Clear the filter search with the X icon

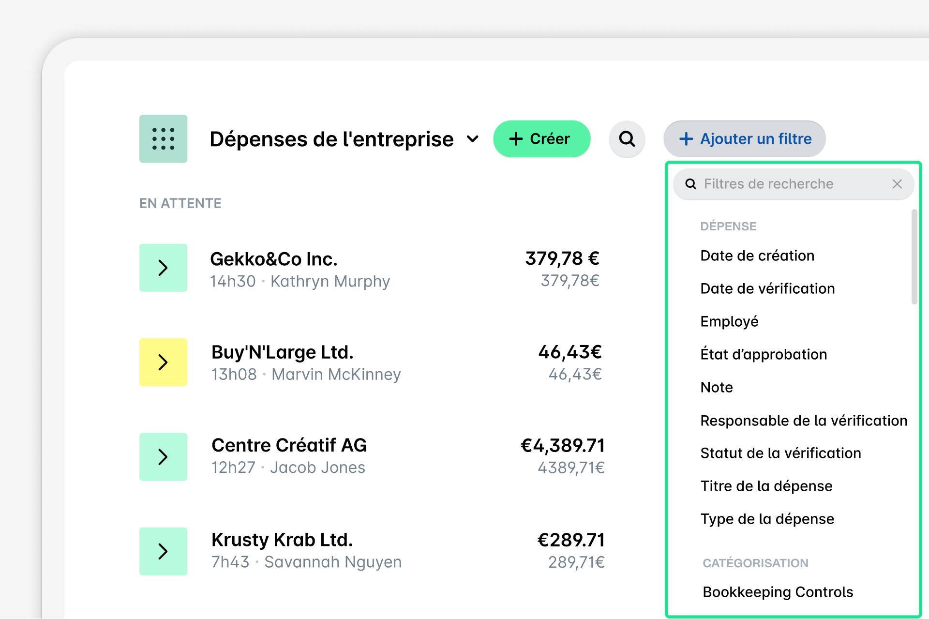click(x=897, y=184)
